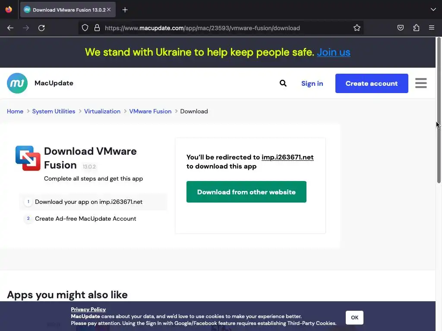Open the Extensions puzzle icon

coord(416,28)
